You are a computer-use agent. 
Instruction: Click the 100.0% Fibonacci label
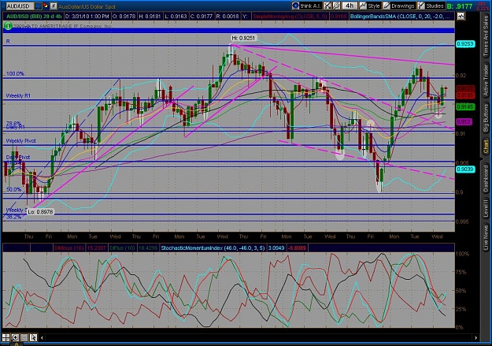click(x=16, y=74)
